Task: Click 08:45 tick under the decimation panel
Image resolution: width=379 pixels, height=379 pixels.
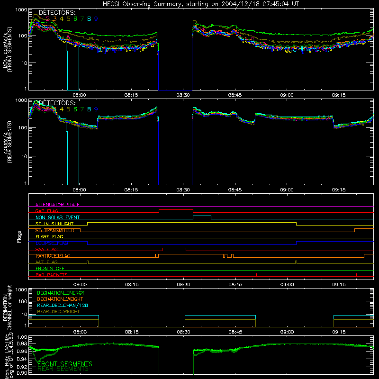Action: [x=235, y=332]
